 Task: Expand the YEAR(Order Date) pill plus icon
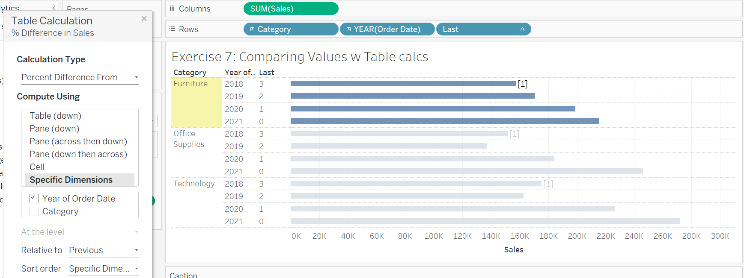(x=348, y=29)
